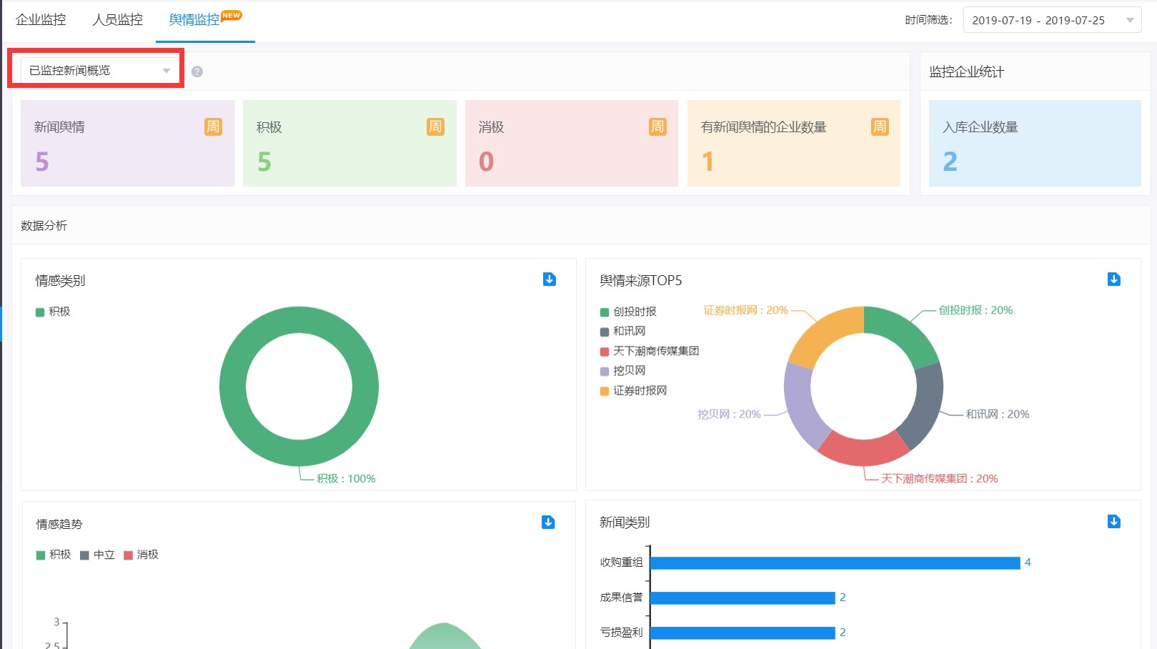
Task: Download the 舆情来源TOP5 chart
Action: (x=1114, y=279)
